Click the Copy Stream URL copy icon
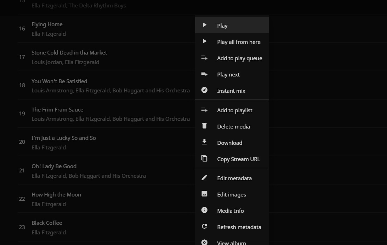Viewport: 387px width, 245px height. (x=204, y=158)
